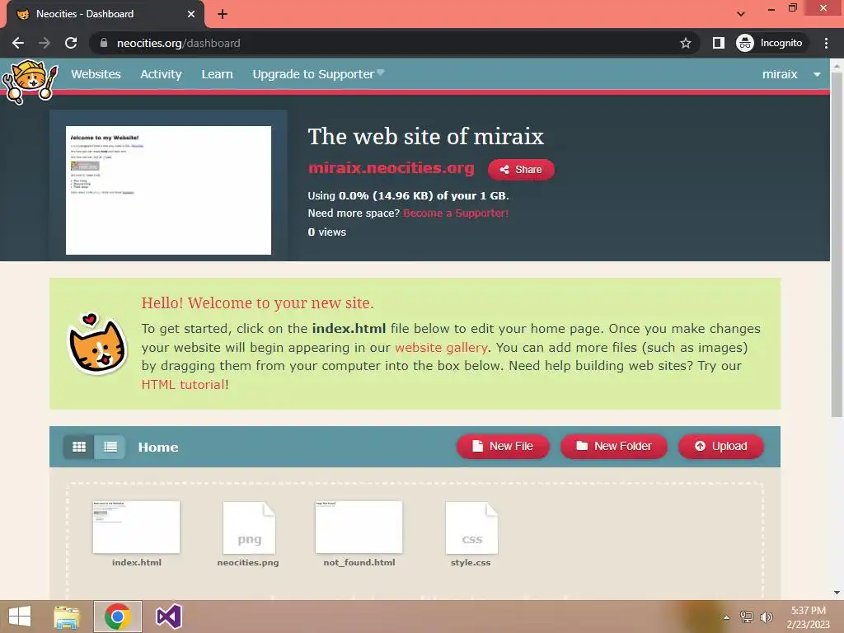Screen dimensions: 844x633
Task: Click the page vertical scrollbar
Action: pyautogui.click(x=837, y=246)
